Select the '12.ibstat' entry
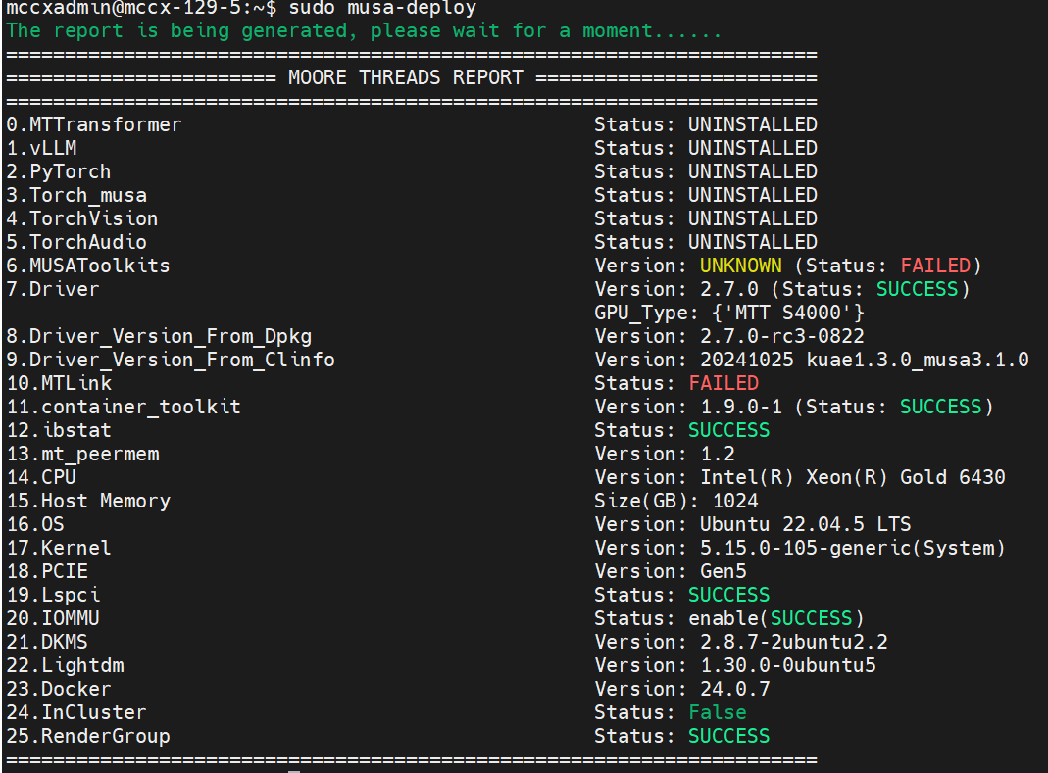The height and width of the screenshot is (773, 1048). (x=59, y=430)
